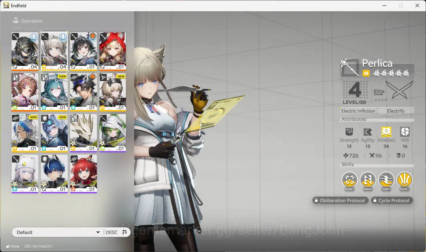Click the locked Obliteration Protocol button
The width and height of the screenshot is (426, 252).
coord(340,201)
